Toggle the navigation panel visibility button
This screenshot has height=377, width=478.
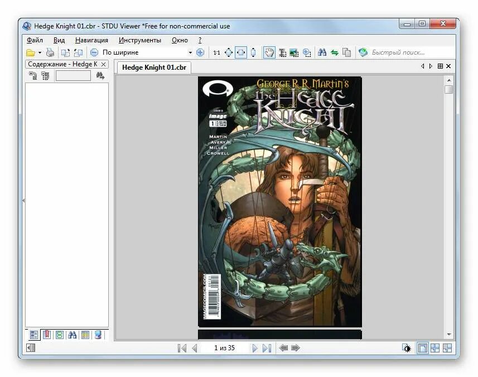(x=31, y=348)
